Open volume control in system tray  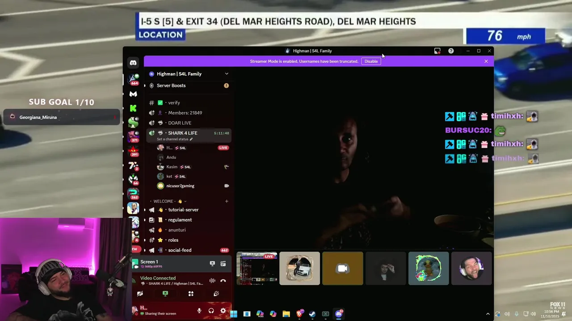tap(533, 314)
